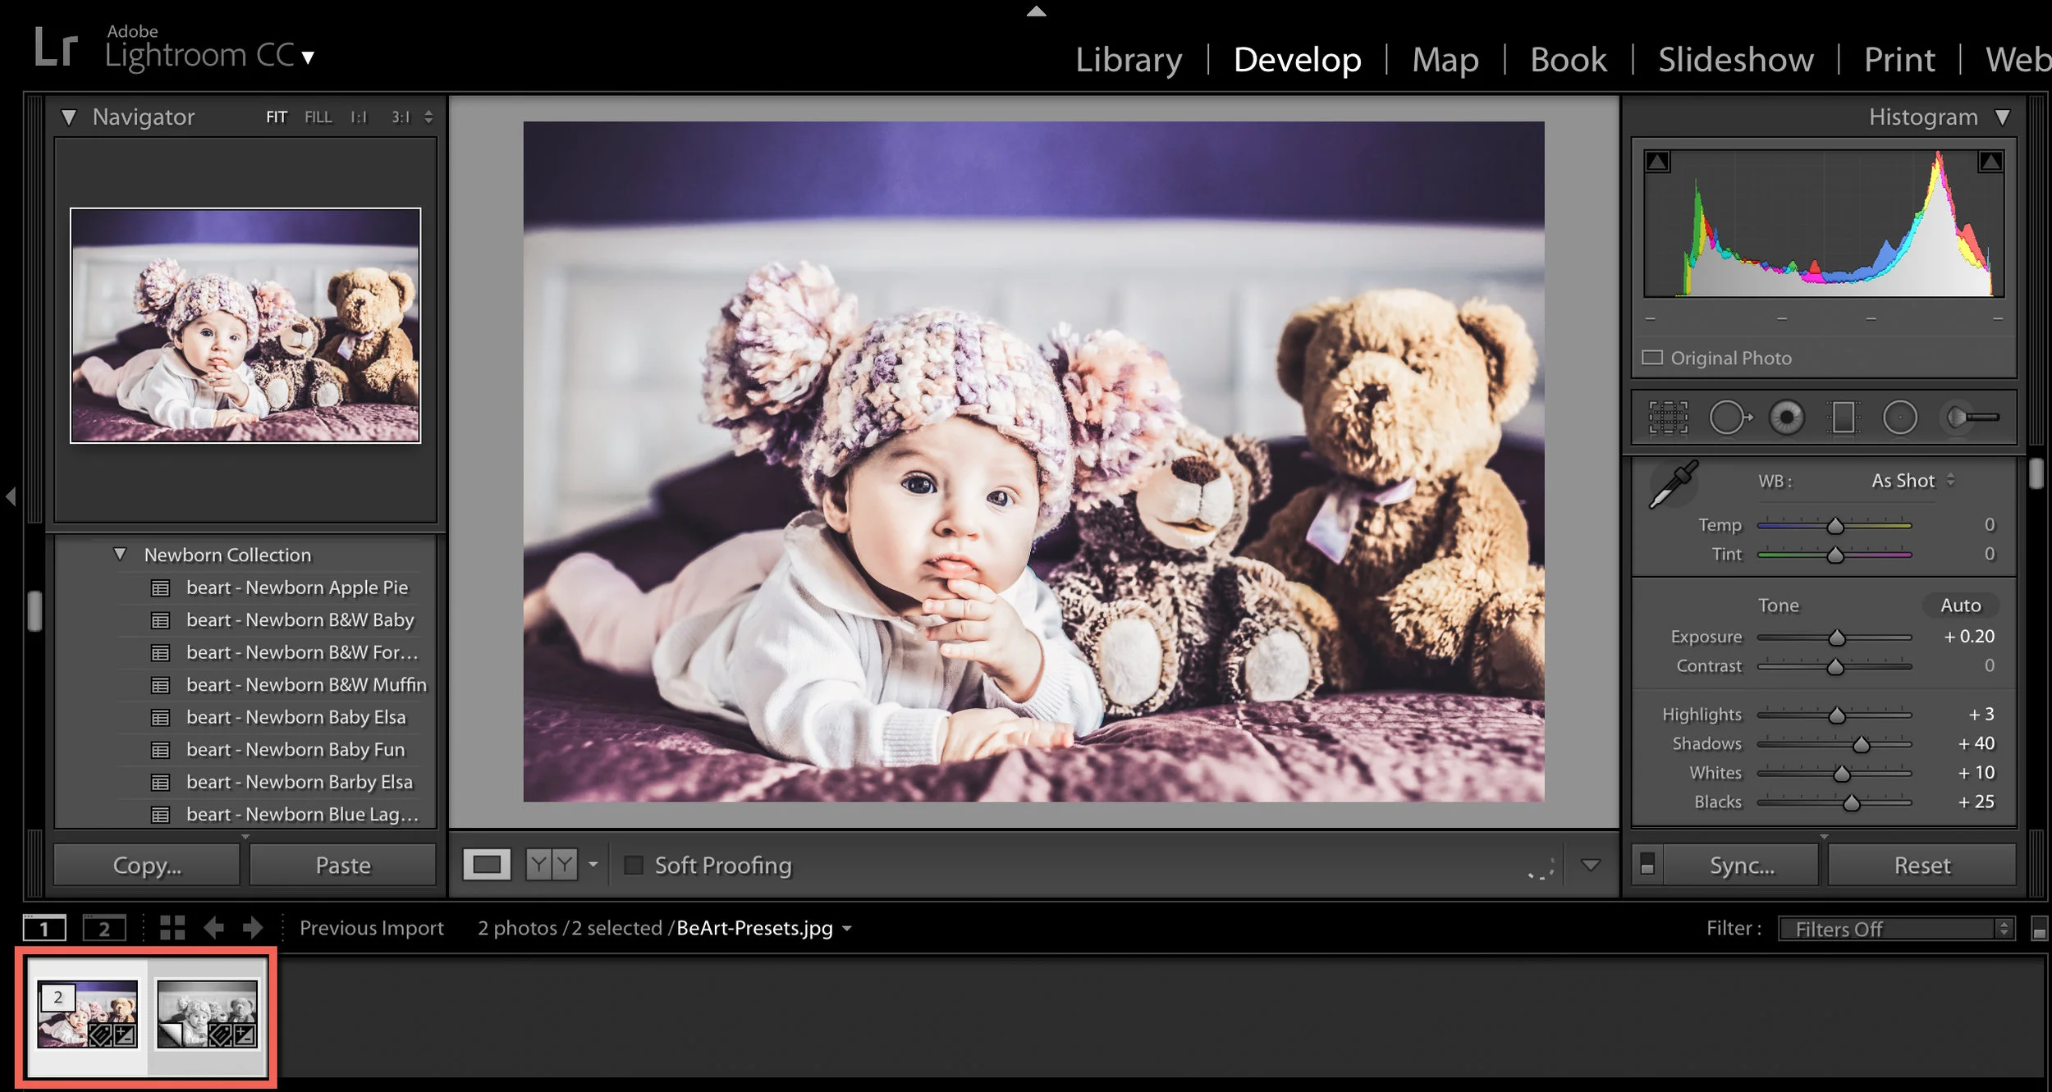The width and height of the screenshot is (2052, 1092).
Task: Check the Original Photo box
Action: [1651, 358]
